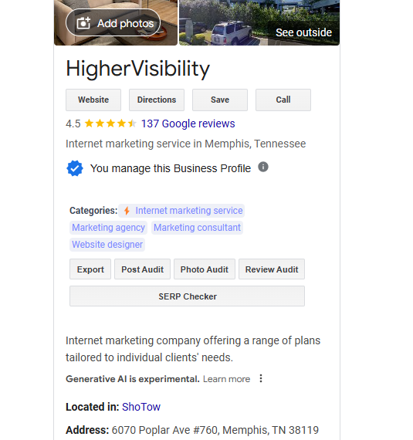Open the three-dot Generative AI menu

point(261,378)
